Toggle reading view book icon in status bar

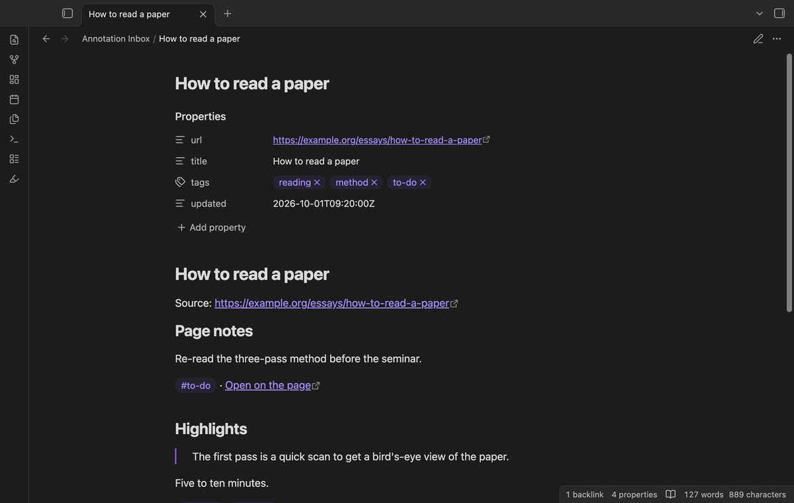(670, 494)
